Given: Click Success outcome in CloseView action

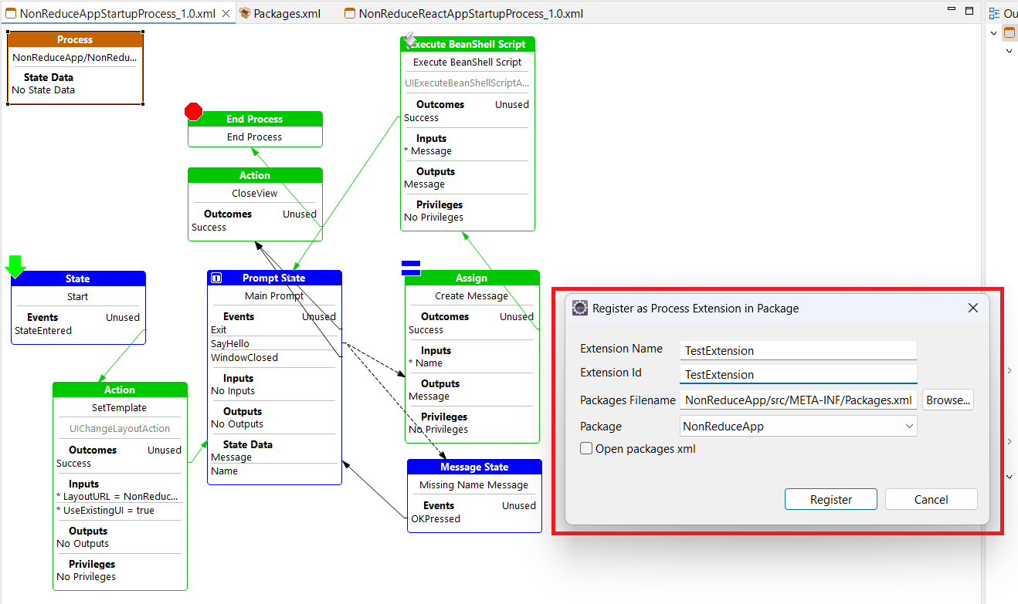Looking at the screenshot, I should click(209, 227).
